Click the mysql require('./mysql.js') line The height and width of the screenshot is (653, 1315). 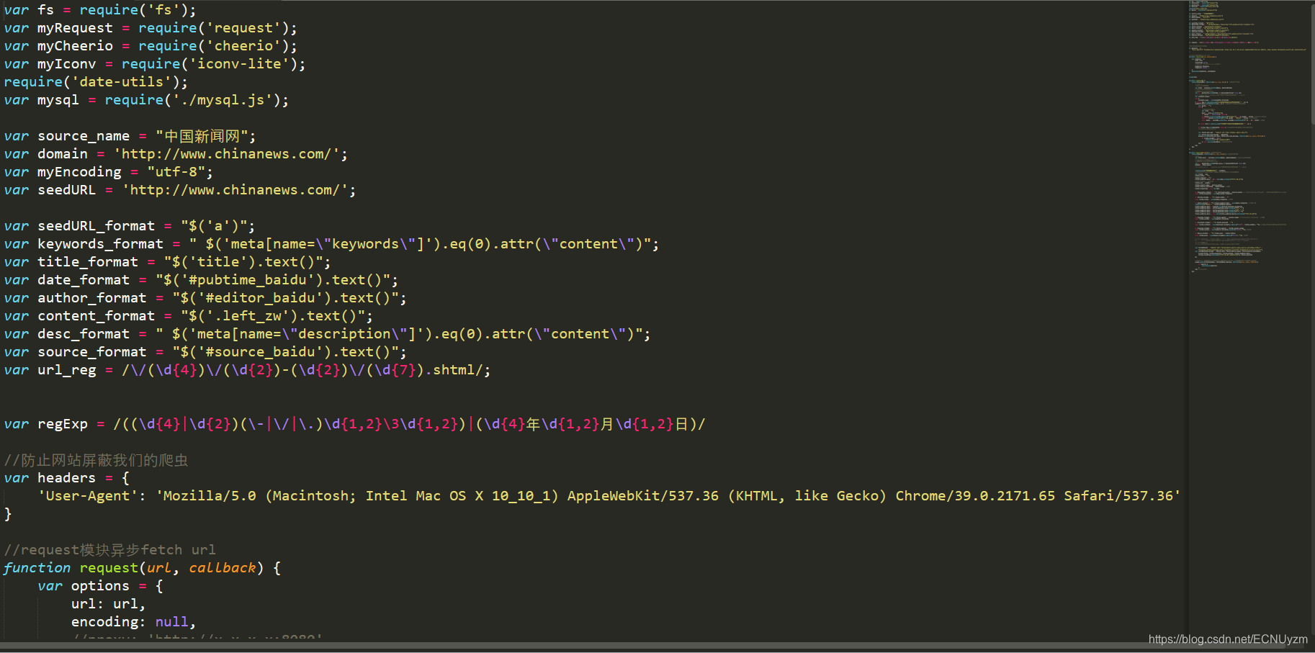pyautogui.click(x=146, y=100)
